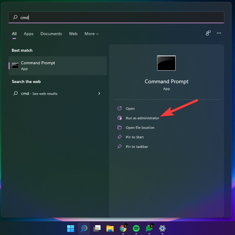This screenshot has width=235, height=235.
Task: Click the Search the web heading
Action: point(26,82)
